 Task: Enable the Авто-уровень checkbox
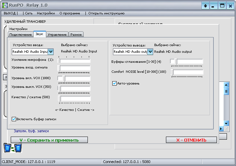[x=115, y=83]
